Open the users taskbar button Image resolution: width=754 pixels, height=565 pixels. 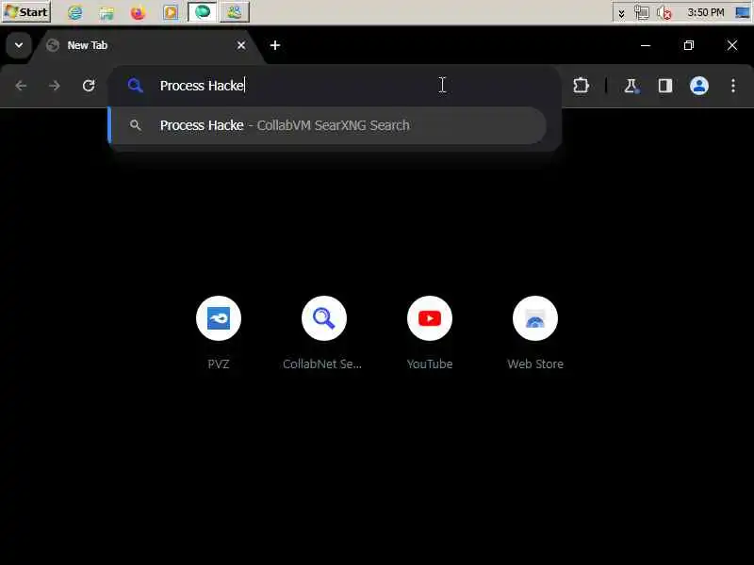pyautogui.click(x=234, y=12)
